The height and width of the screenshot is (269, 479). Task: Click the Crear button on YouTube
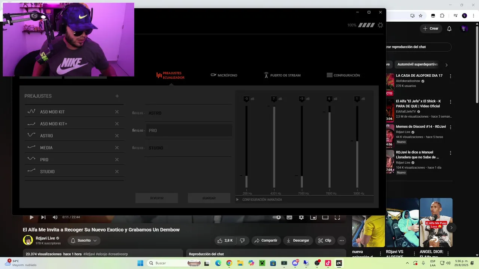pyautogui.click(x=431, y=28)
